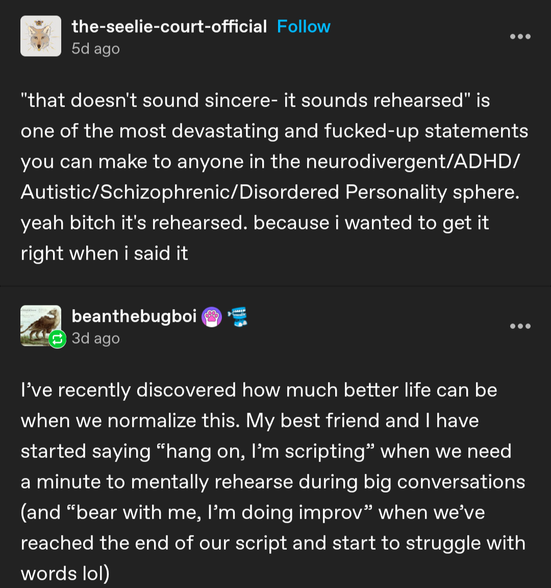Follow the-seelie-court-official

[x=304, y=27]
